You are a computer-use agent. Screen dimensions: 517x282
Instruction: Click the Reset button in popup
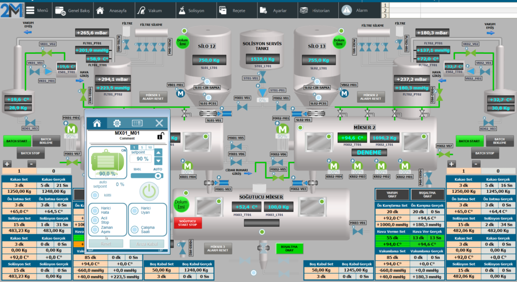pos(106,244)
